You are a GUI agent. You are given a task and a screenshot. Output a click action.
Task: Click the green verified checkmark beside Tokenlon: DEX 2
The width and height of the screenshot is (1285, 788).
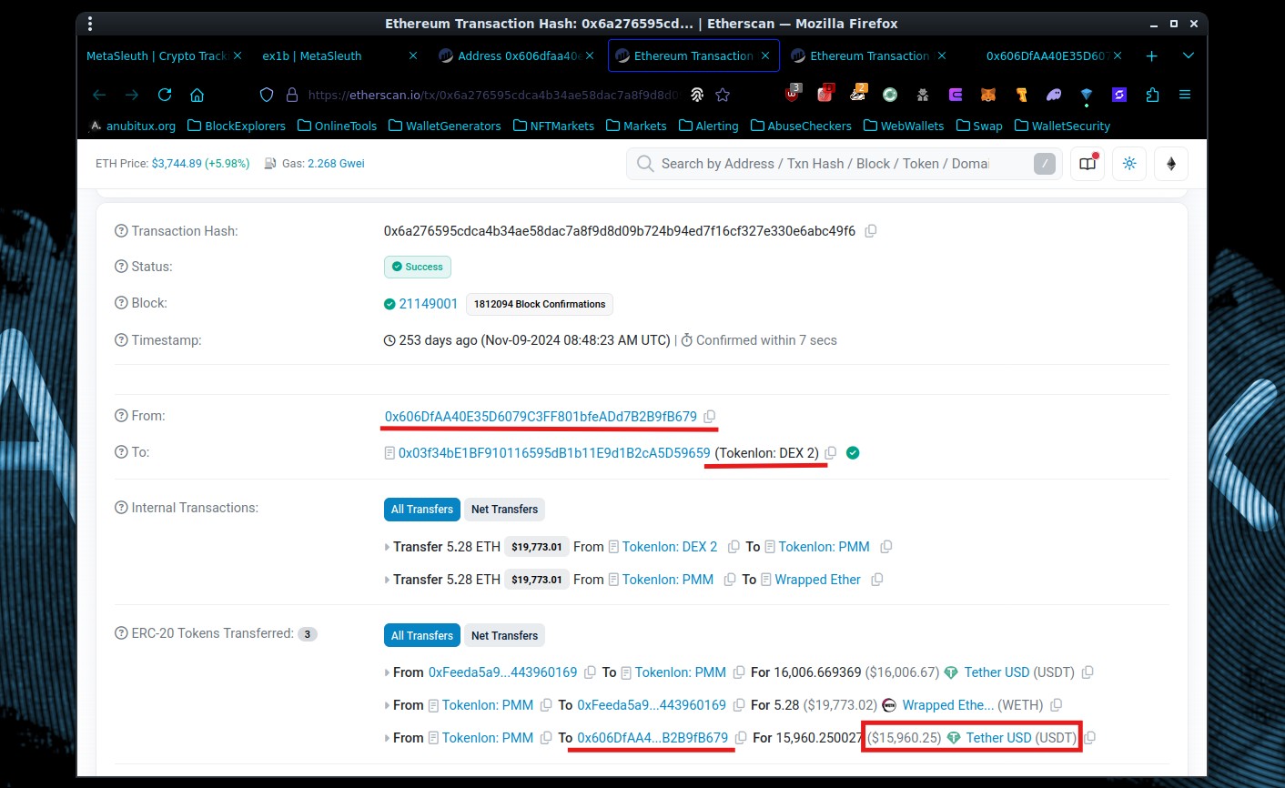[853, 453]
